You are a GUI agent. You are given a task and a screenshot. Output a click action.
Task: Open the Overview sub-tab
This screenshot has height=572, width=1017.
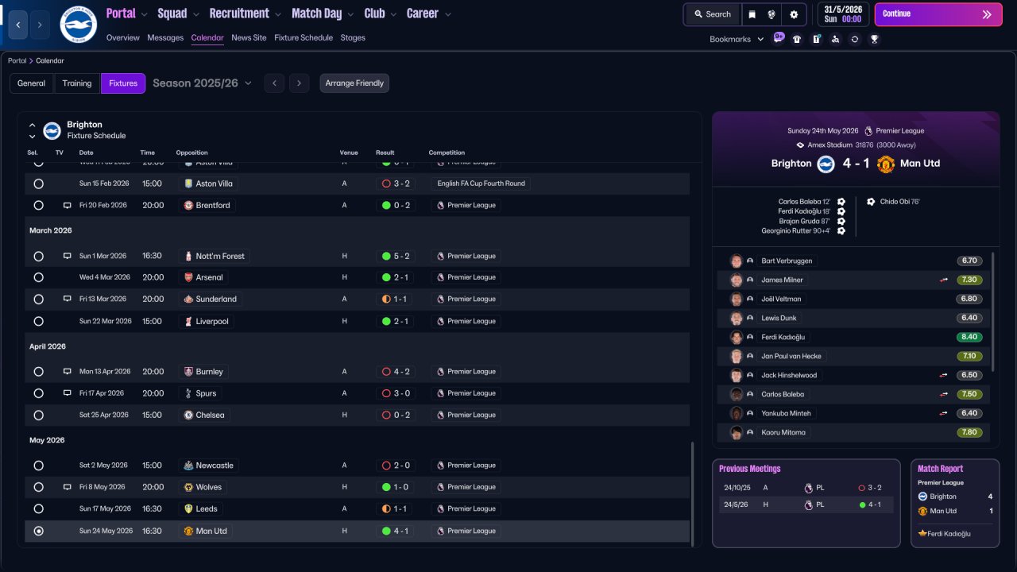[122, 38]
